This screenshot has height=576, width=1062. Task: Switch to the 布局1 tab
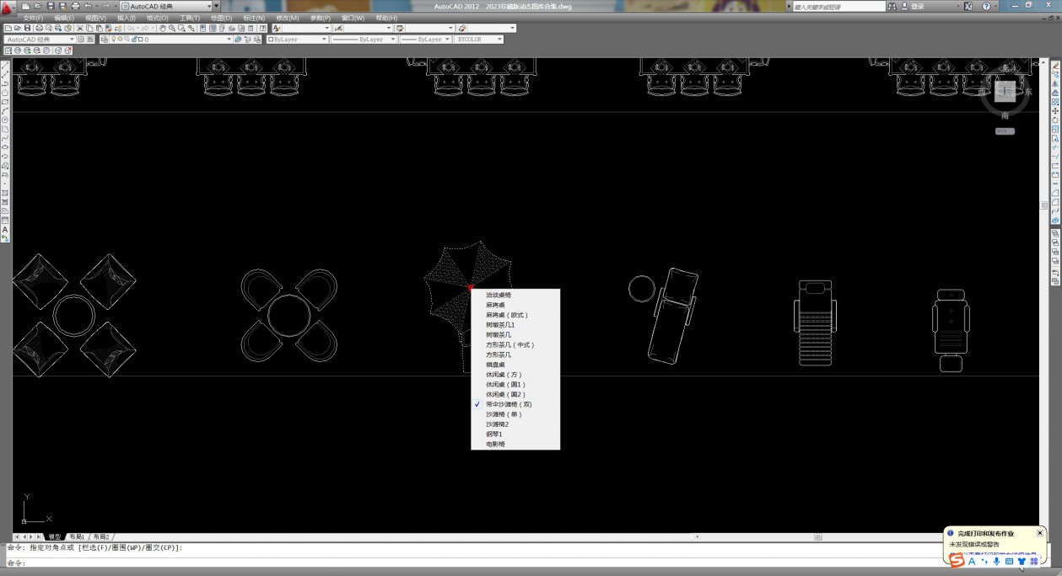(77, 536)
